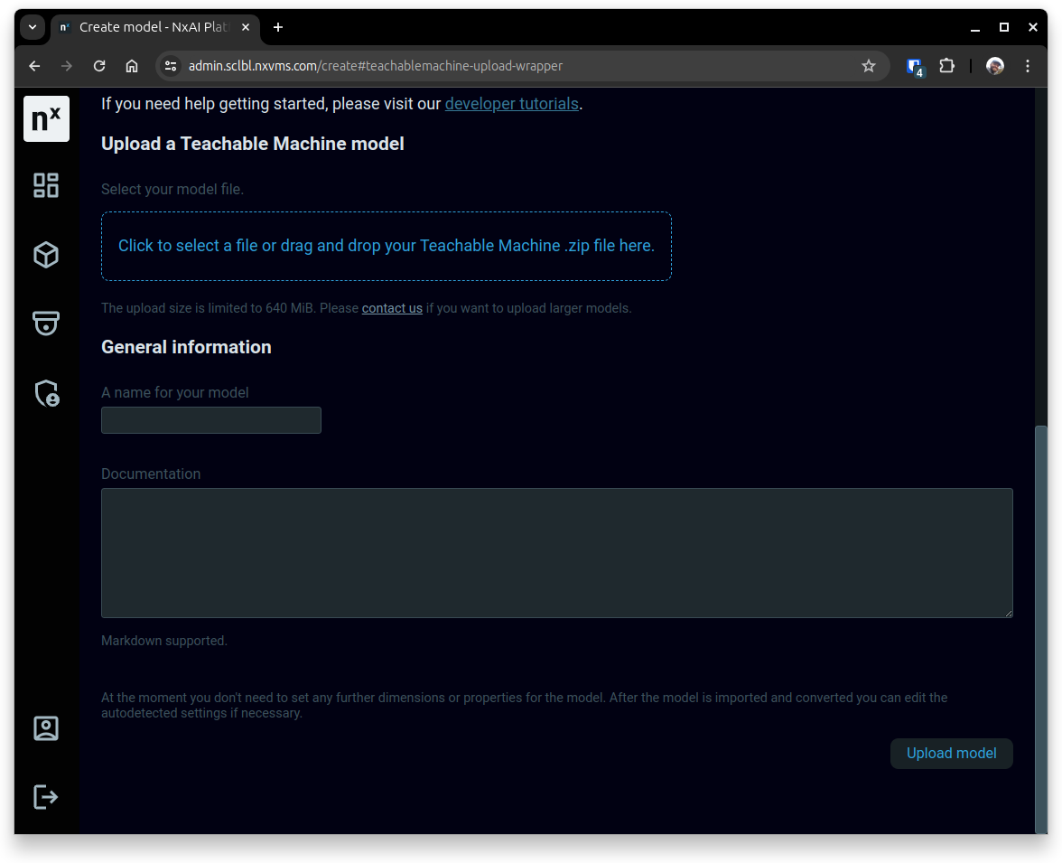This screenshot has width=1062, height=863.
Task: Bookmark this page with star icon
Action: point(869,66)
